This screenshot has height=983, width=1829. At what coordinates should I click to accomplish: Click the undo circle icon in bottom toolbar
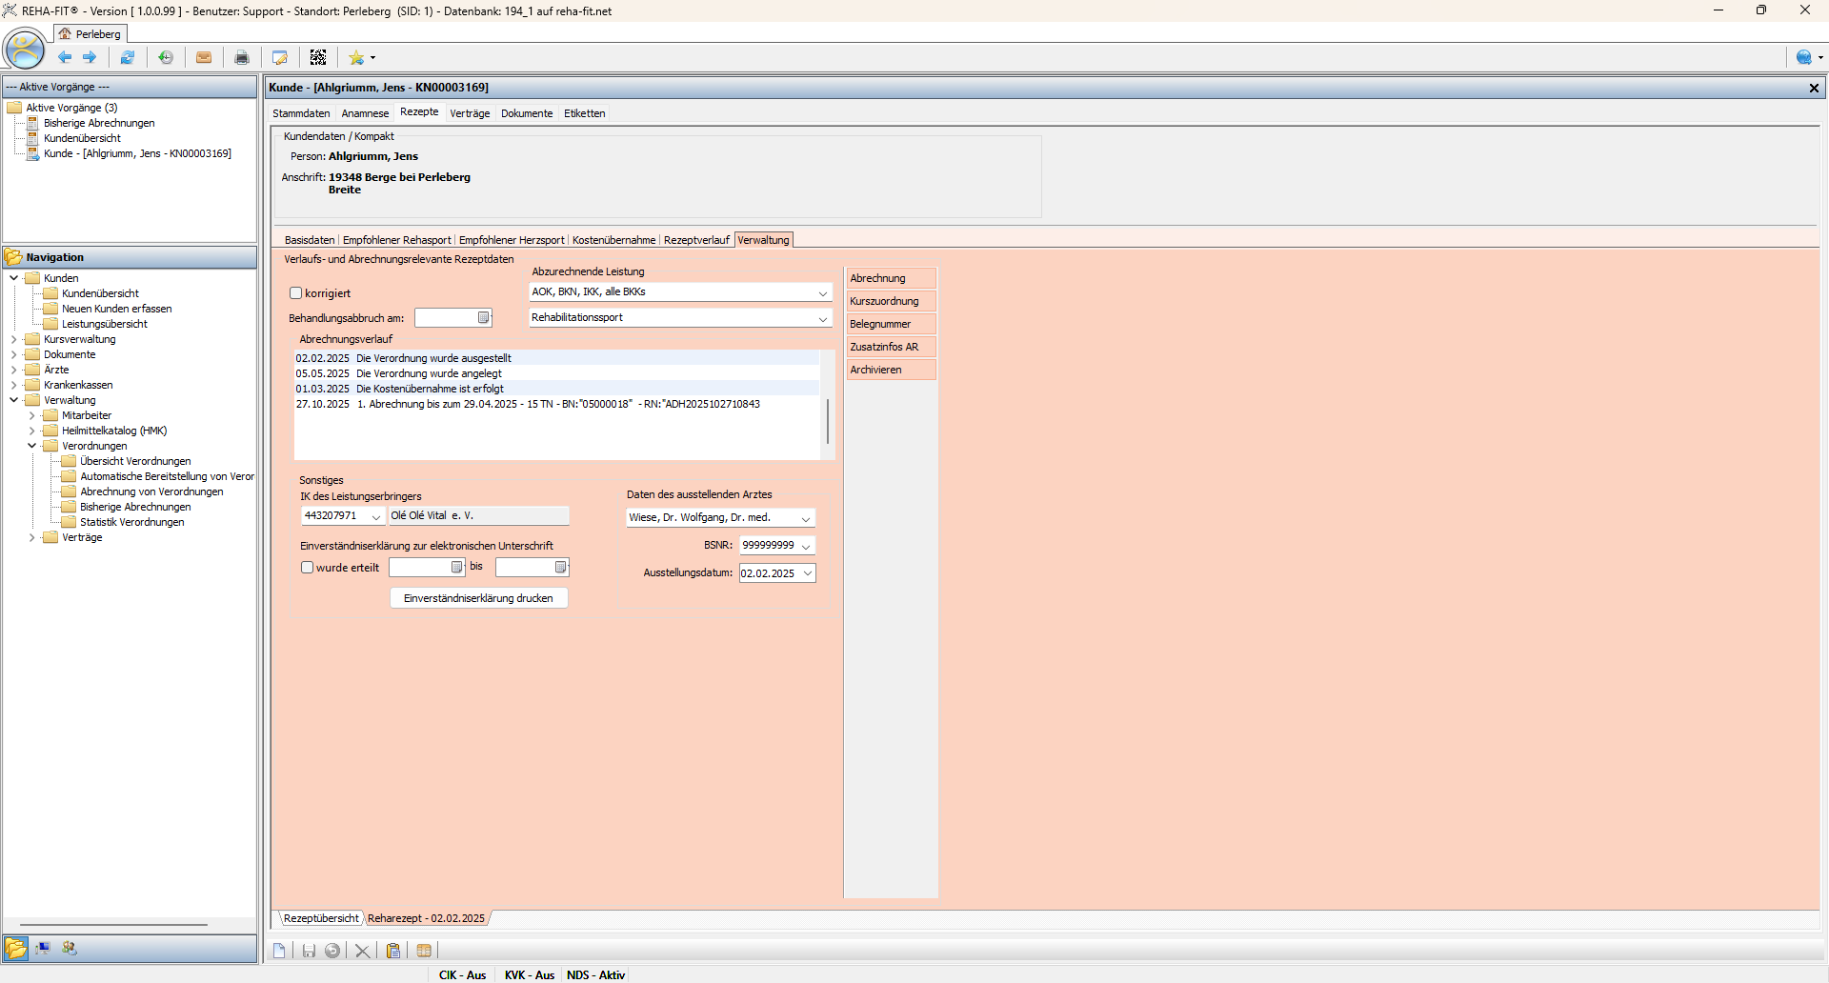click(332, 951)
